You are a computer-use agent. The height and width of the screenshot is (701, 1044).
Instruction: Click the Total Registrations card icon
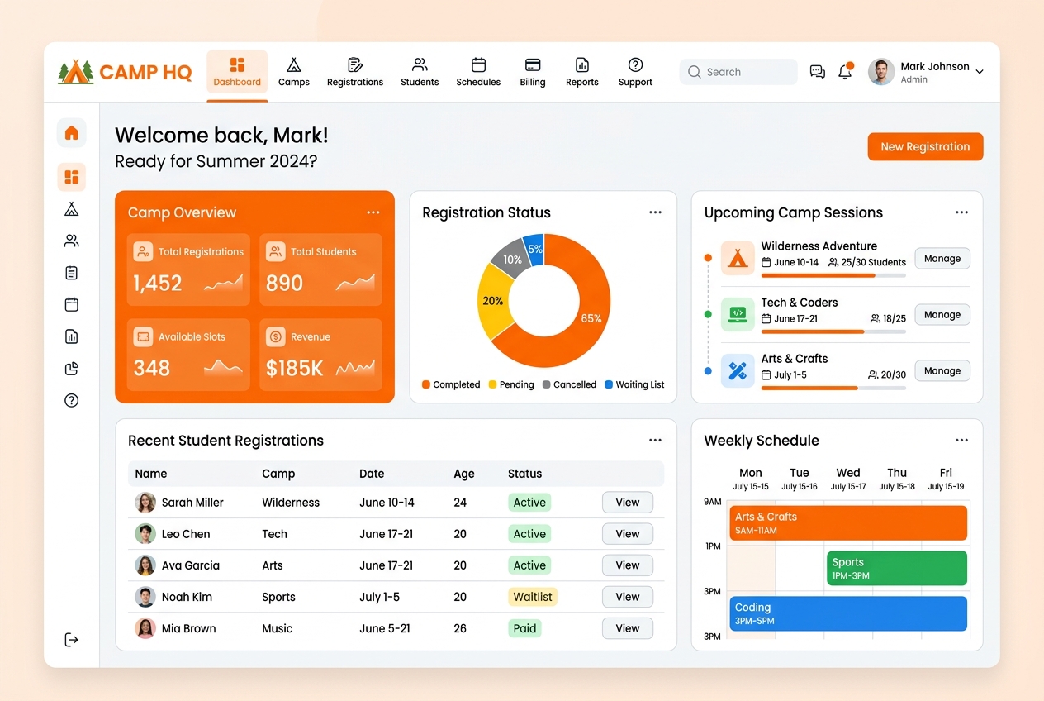[144, 251]
